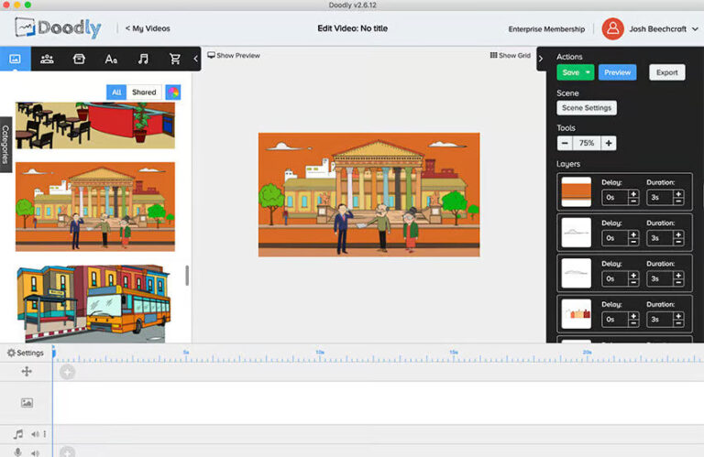Increase duration on the fourth layer

click(x=678, y=316)
